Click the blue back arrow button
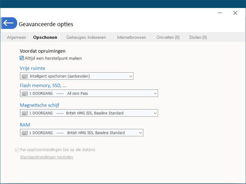246x184 pixels. 9,23
